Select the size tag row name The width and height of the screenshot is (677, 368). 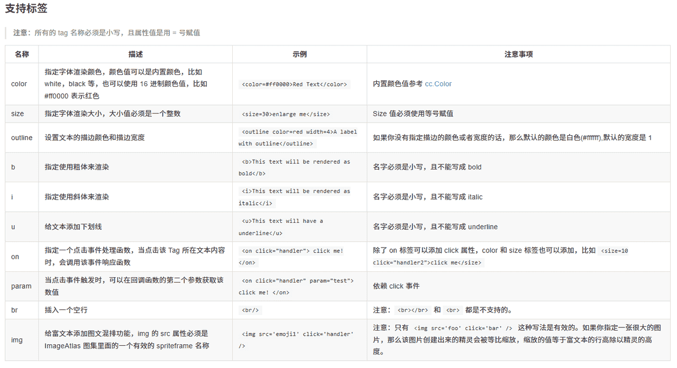(17, 114)
